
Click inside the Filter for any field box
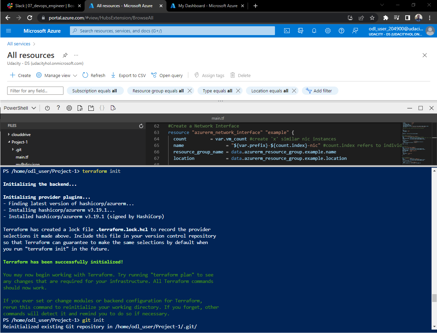pyautogui.click(x=35, y=91)
